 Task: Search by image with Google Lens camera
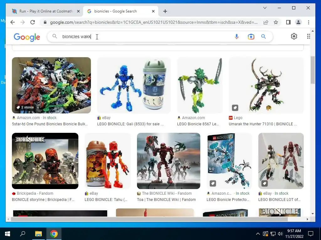(x=251, y=37)
